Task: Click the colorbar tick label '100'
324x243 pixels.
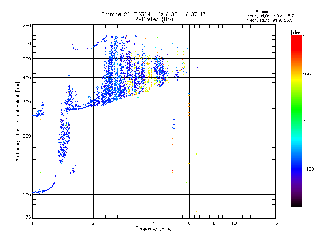Action: (307, 75)
